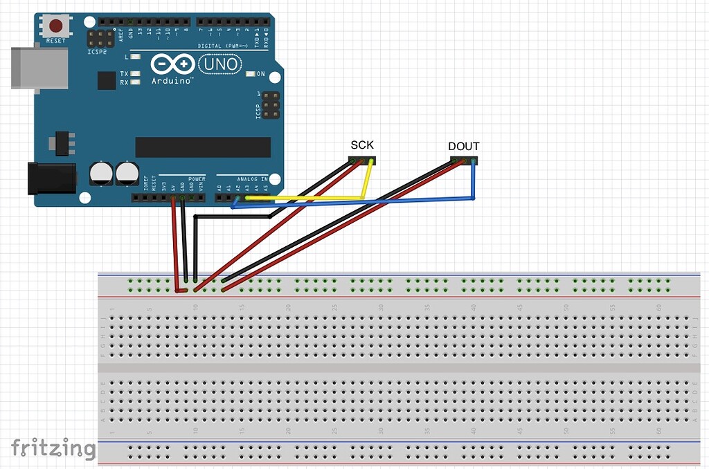The width and height of the screenshot is (709, 469).
Task: Select the Arduino UNO infinity logo
Action: 173,63
